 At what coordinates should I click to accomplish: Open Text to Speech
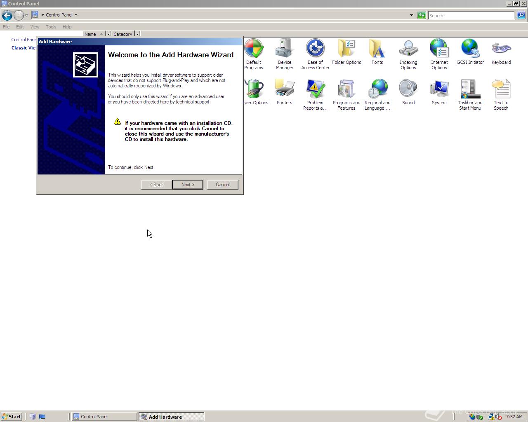[501, 94]
